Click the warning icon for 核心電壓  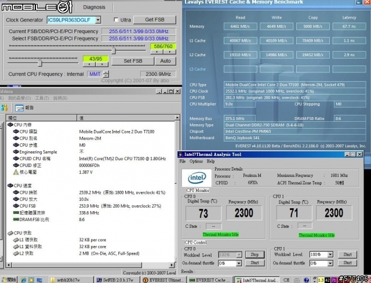click(x=16, y=172)
